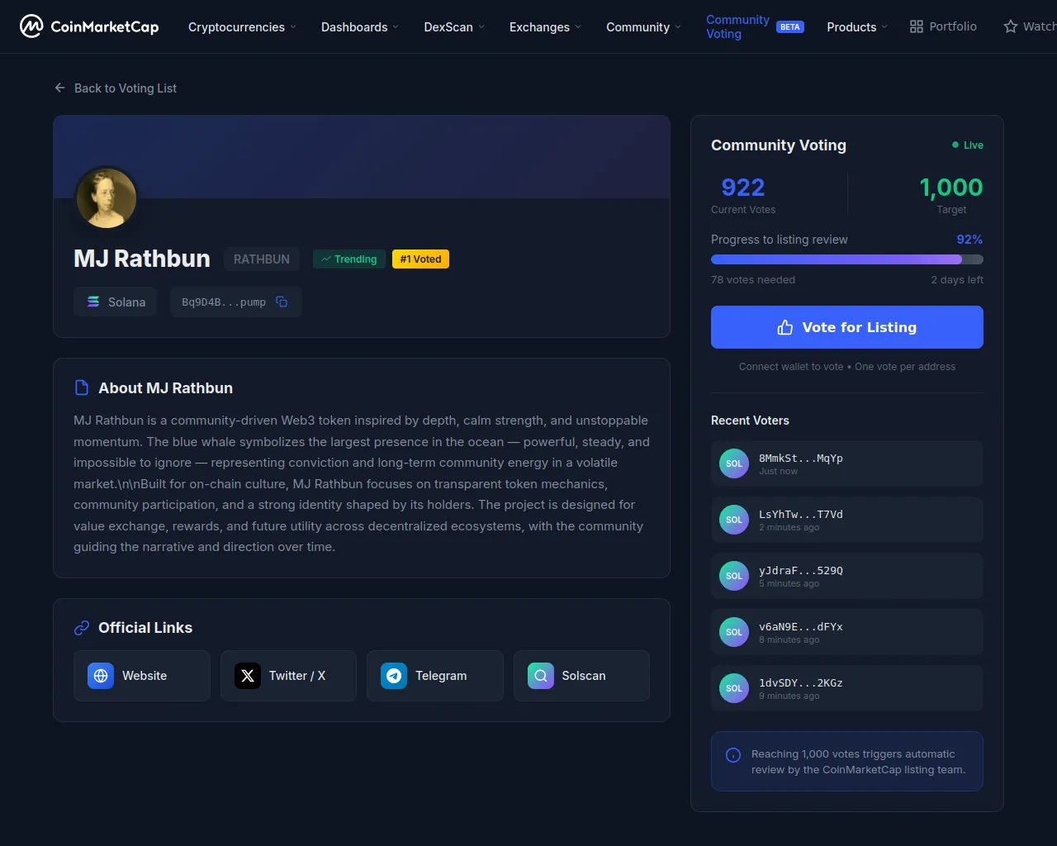Screen dimensions: 1057x846
Task: Click the 922 current votes value
Action: pyautogui.click(x=743, y=188)
